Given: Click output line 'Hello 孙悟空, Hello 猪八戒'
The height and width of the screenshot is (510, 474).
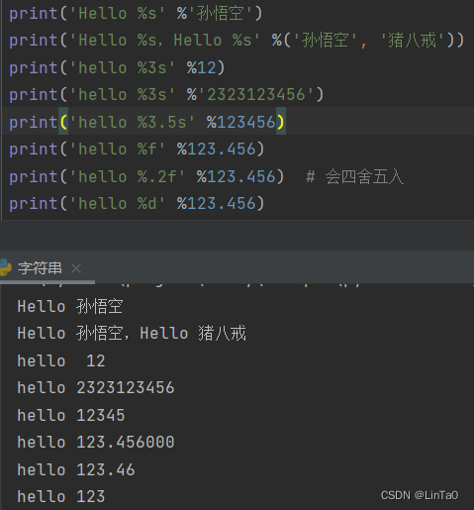Looking at the screenshot, I should (x=132, y=333).
